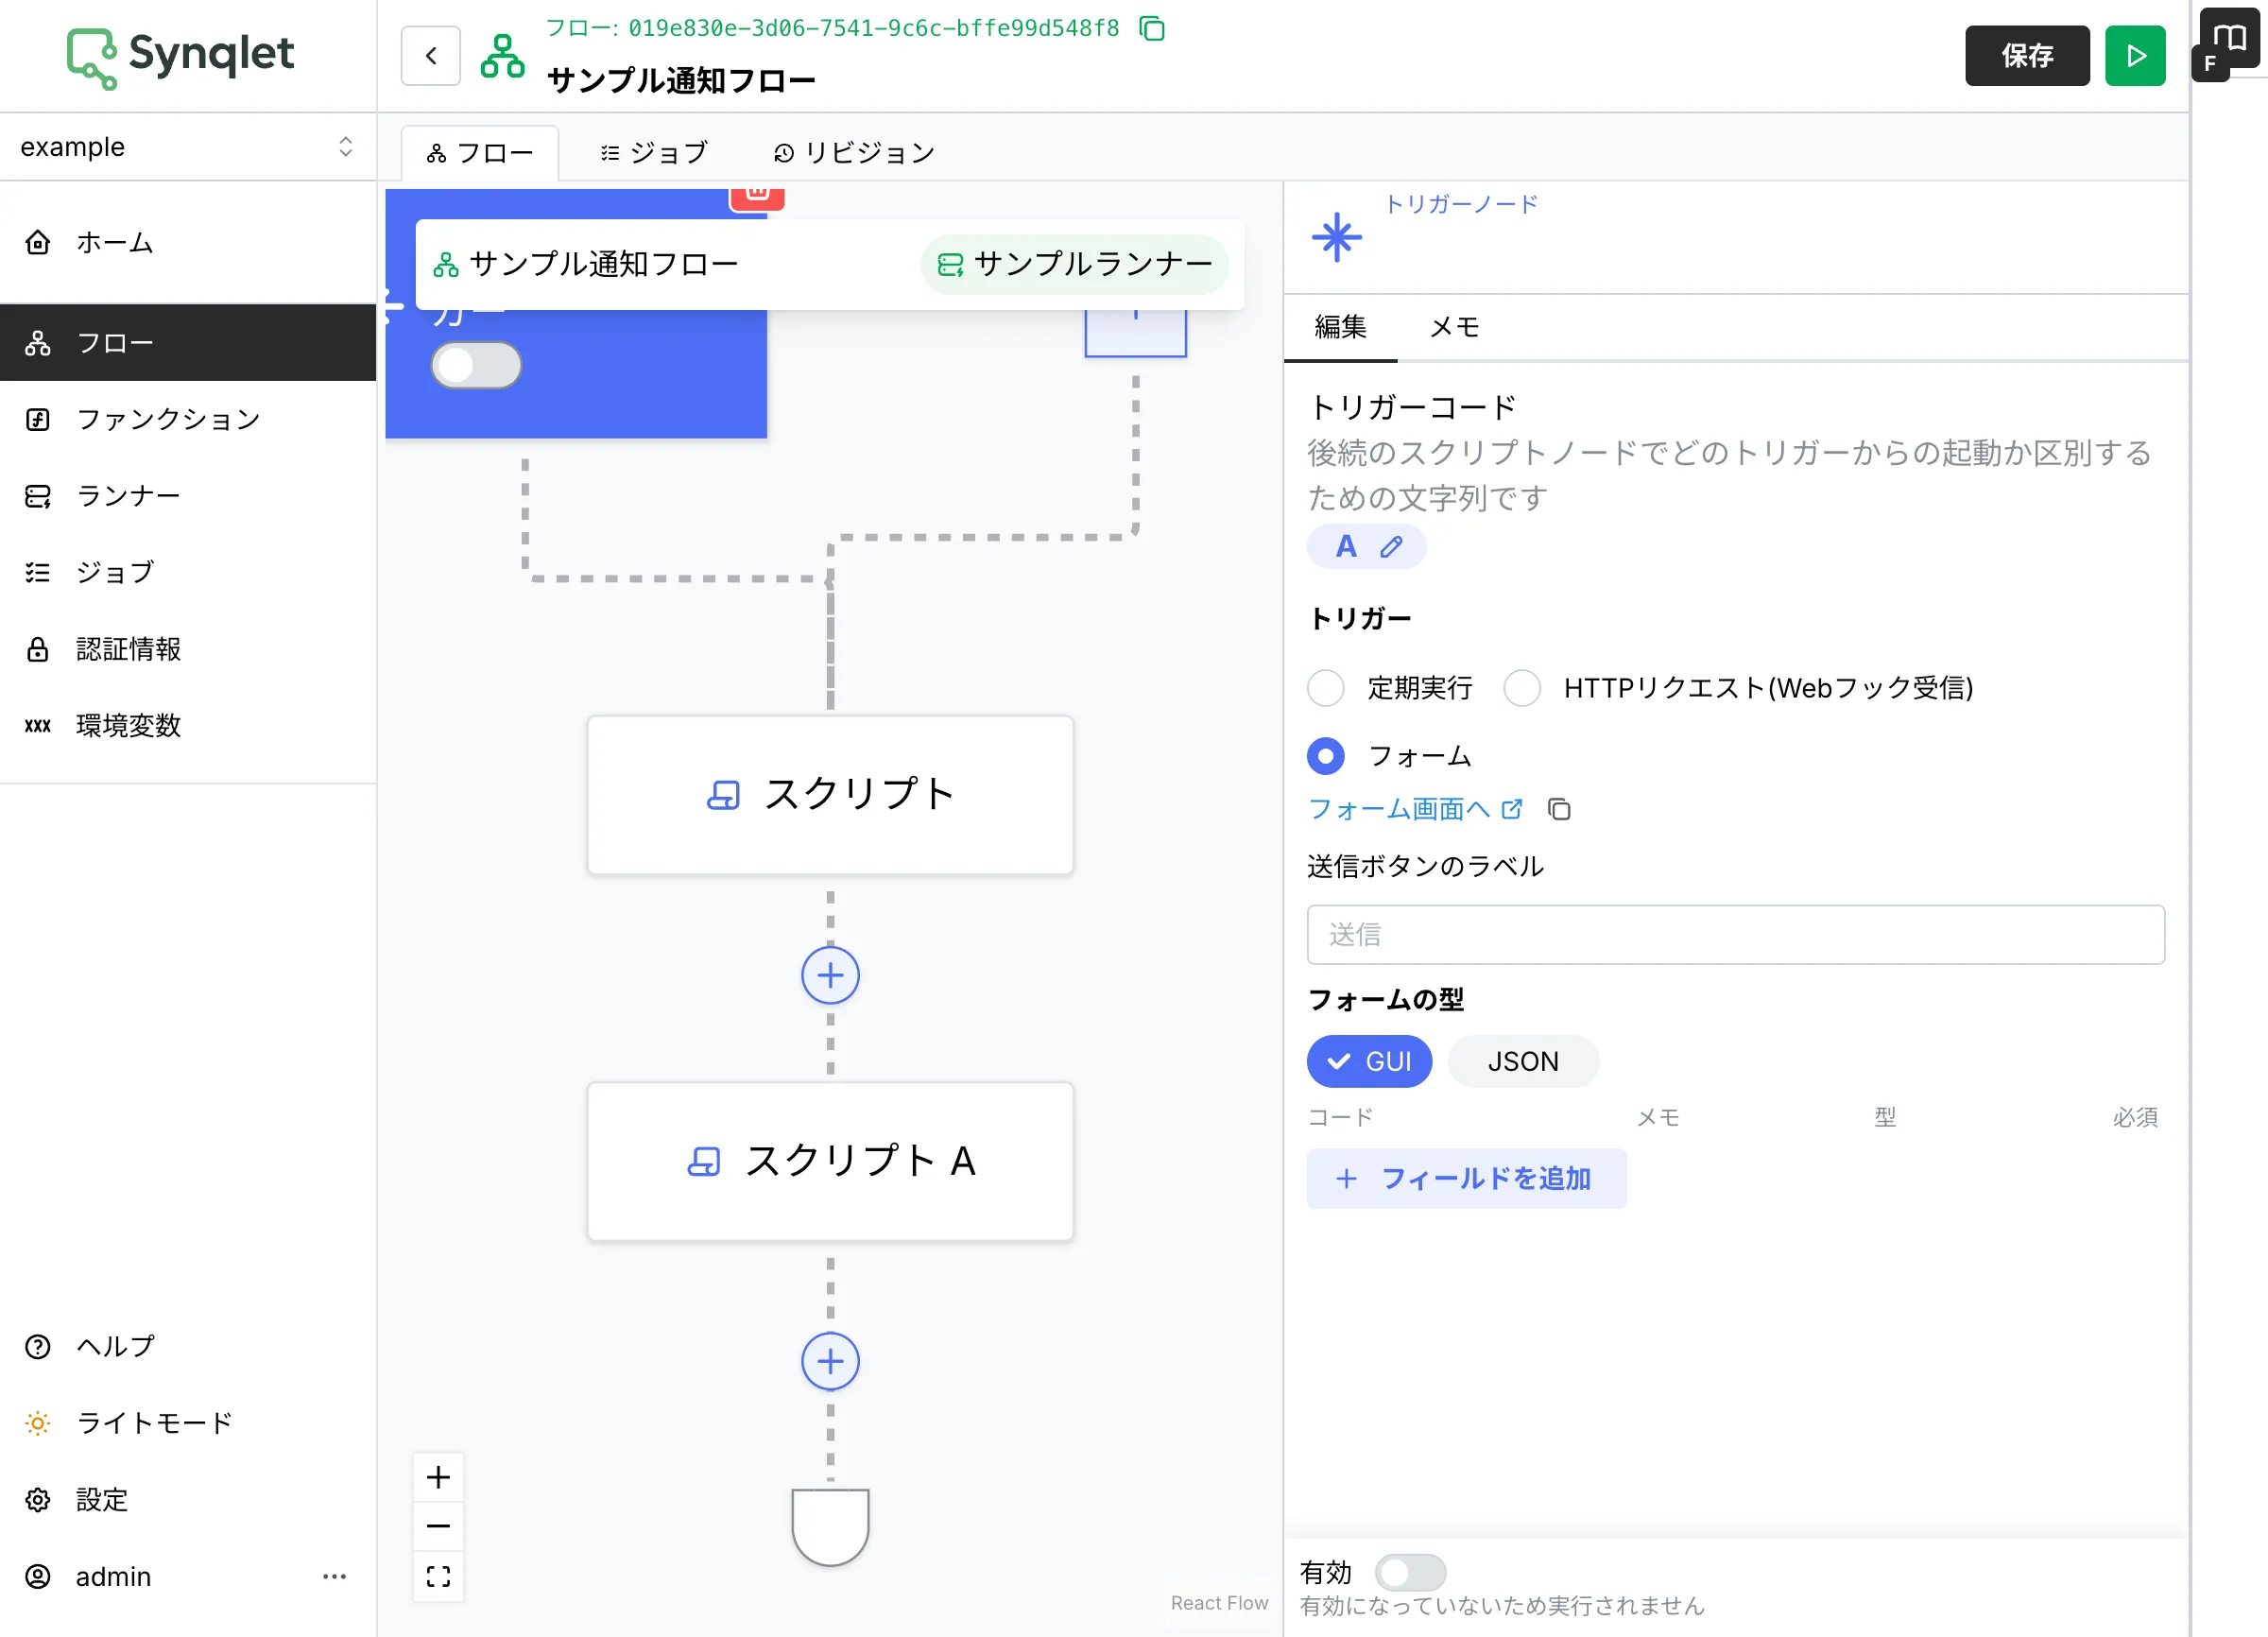The height and width of the screenshot is (1637, 2268).
Task: Open ランナー in the sidebar
Action: [188, 496]
